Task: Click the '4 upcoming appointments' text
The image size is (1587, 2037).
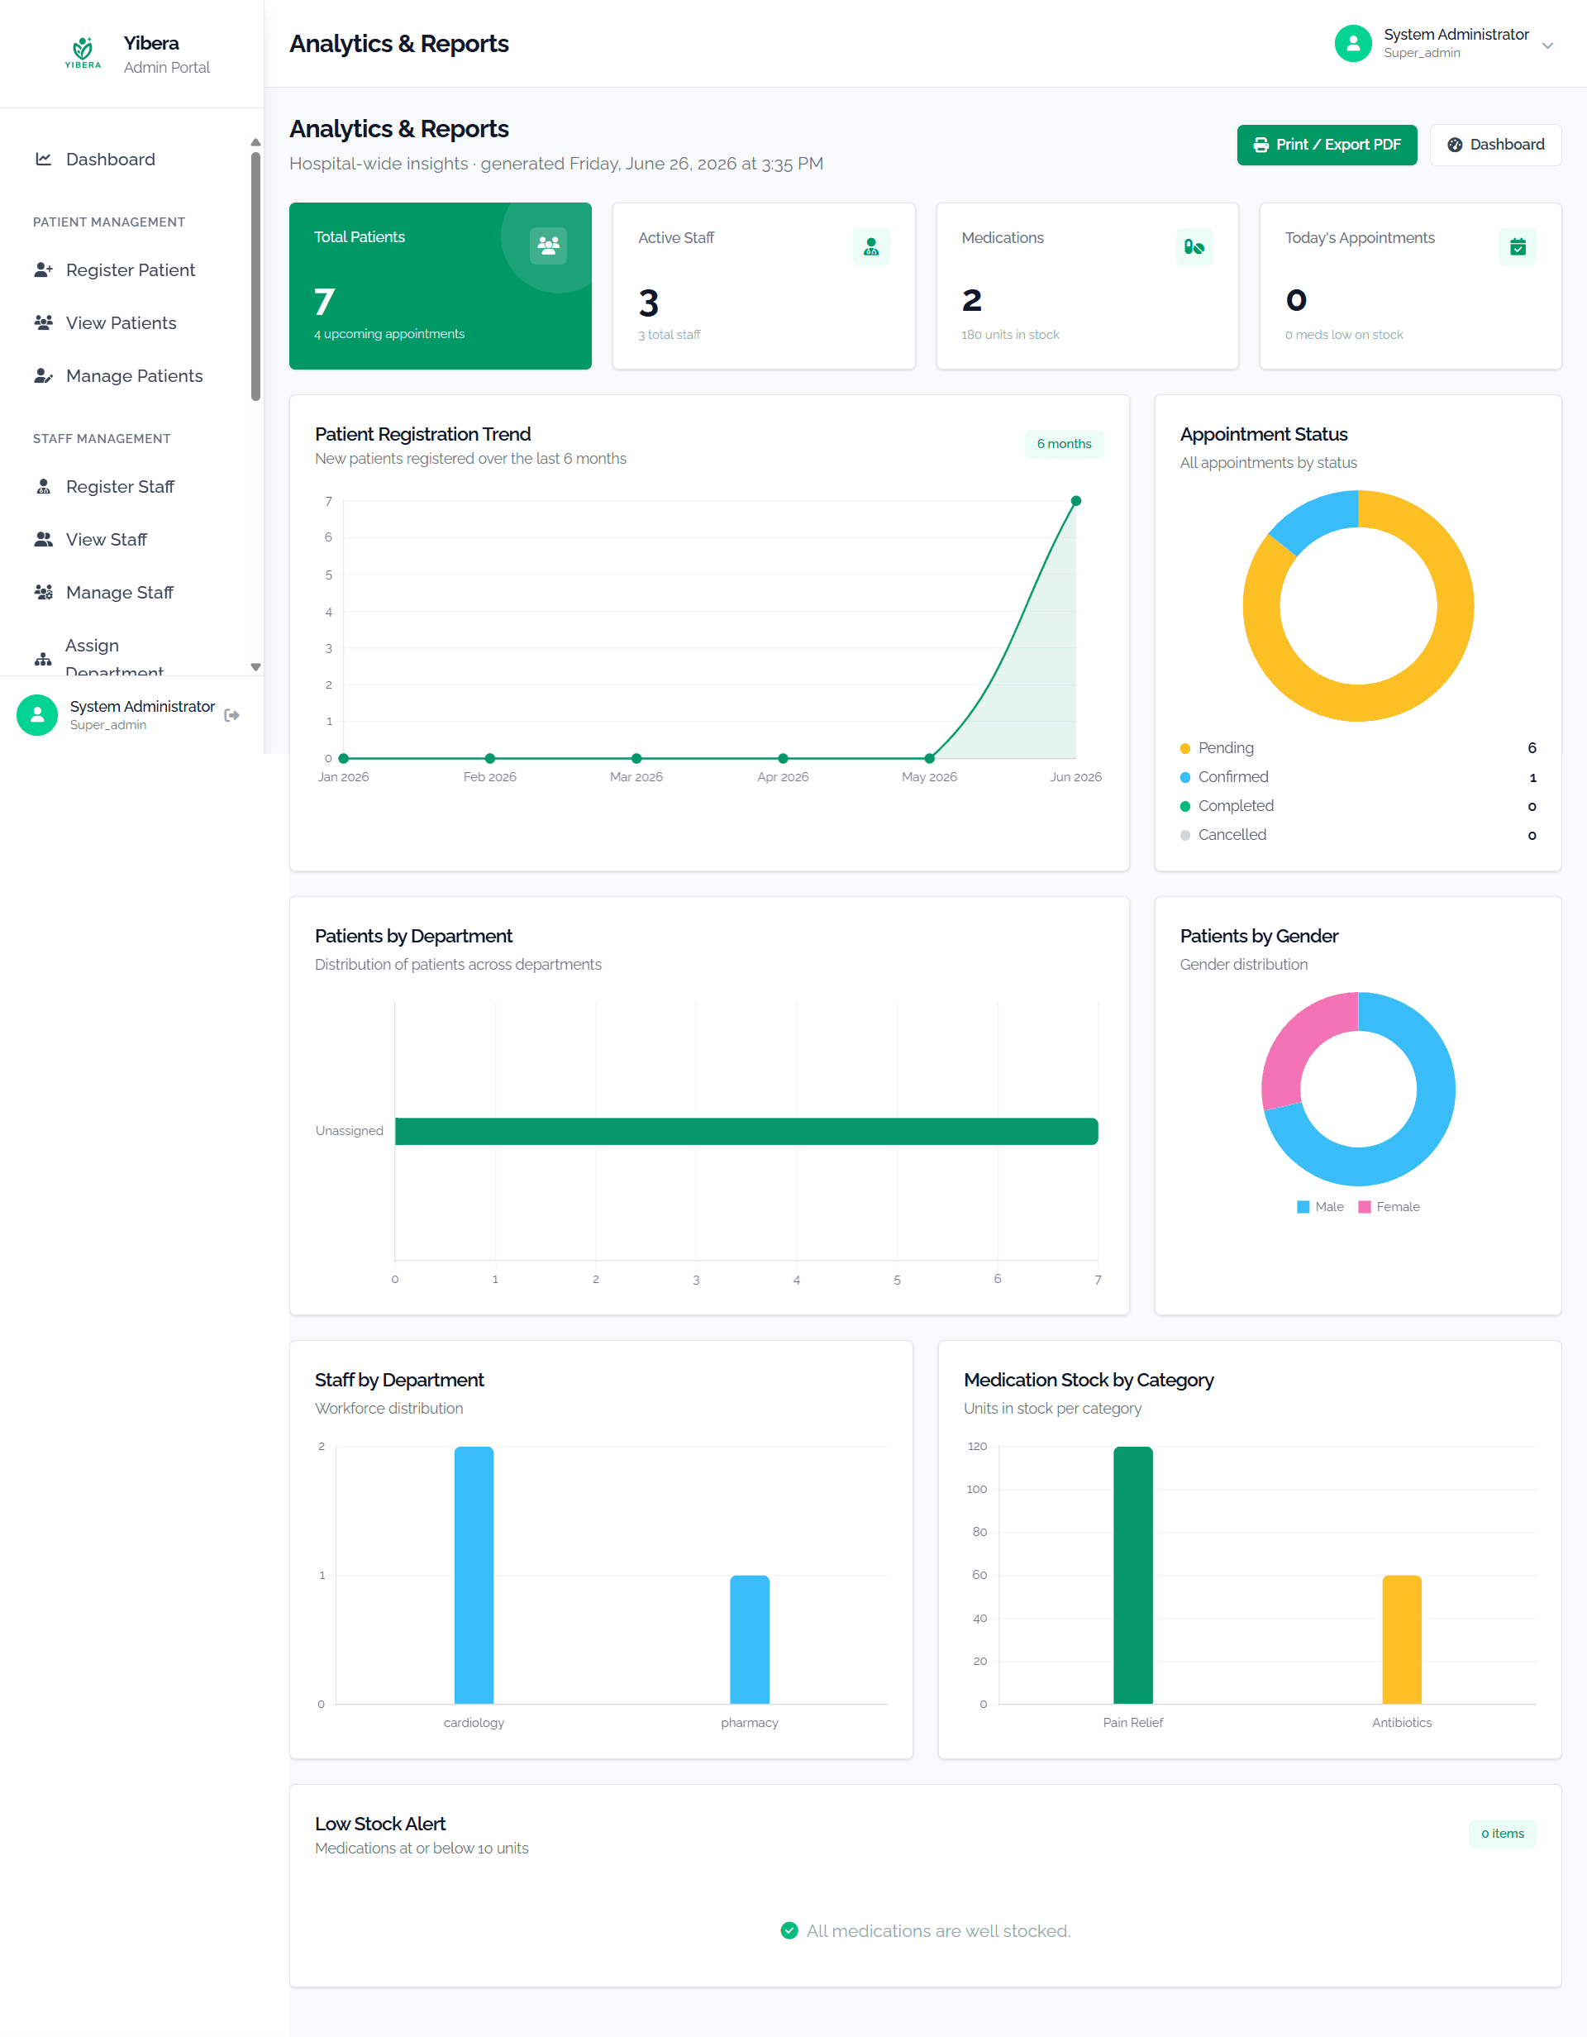Action: point(388,335)
